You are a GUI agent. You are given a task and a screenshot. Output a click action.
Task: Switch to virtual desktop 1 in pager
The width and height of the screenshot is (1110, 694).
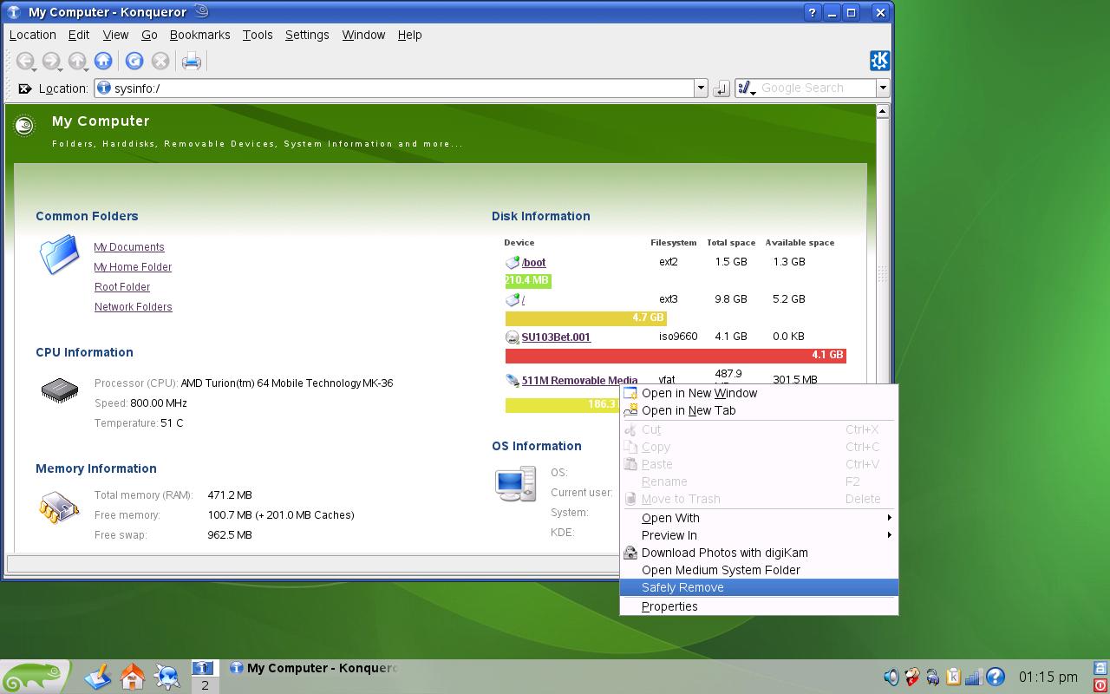[205, 668]
